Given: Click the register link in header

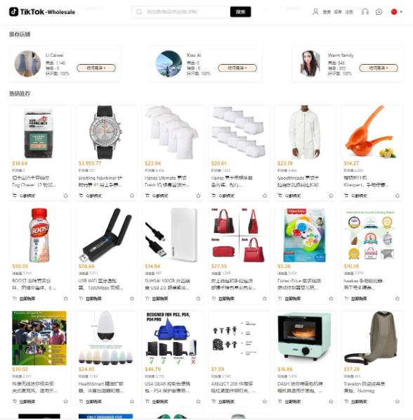Looking at the screenshot, I should pos(349,12).
